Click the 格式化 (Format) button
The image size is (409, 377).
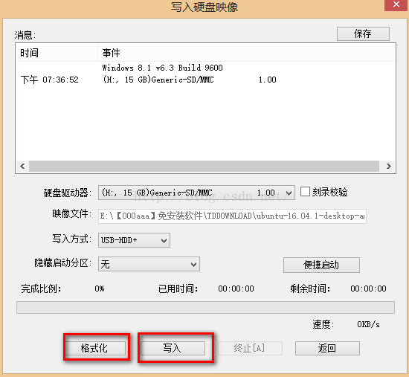click(x=95, y=348)
